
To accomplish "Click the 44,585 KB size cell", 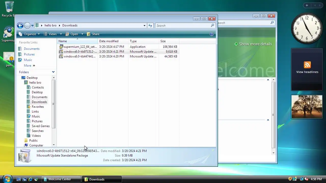I will tap(171, 56).
